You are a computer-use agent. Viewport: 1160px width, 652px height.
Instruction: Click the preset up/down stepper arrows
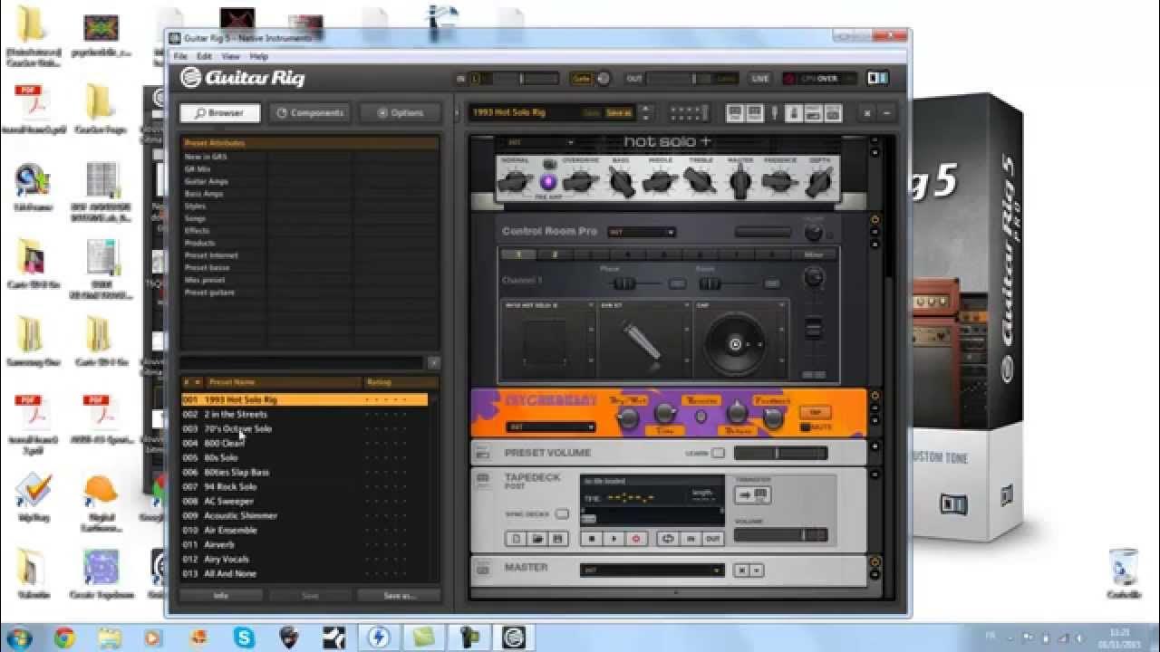click(645, 113)
